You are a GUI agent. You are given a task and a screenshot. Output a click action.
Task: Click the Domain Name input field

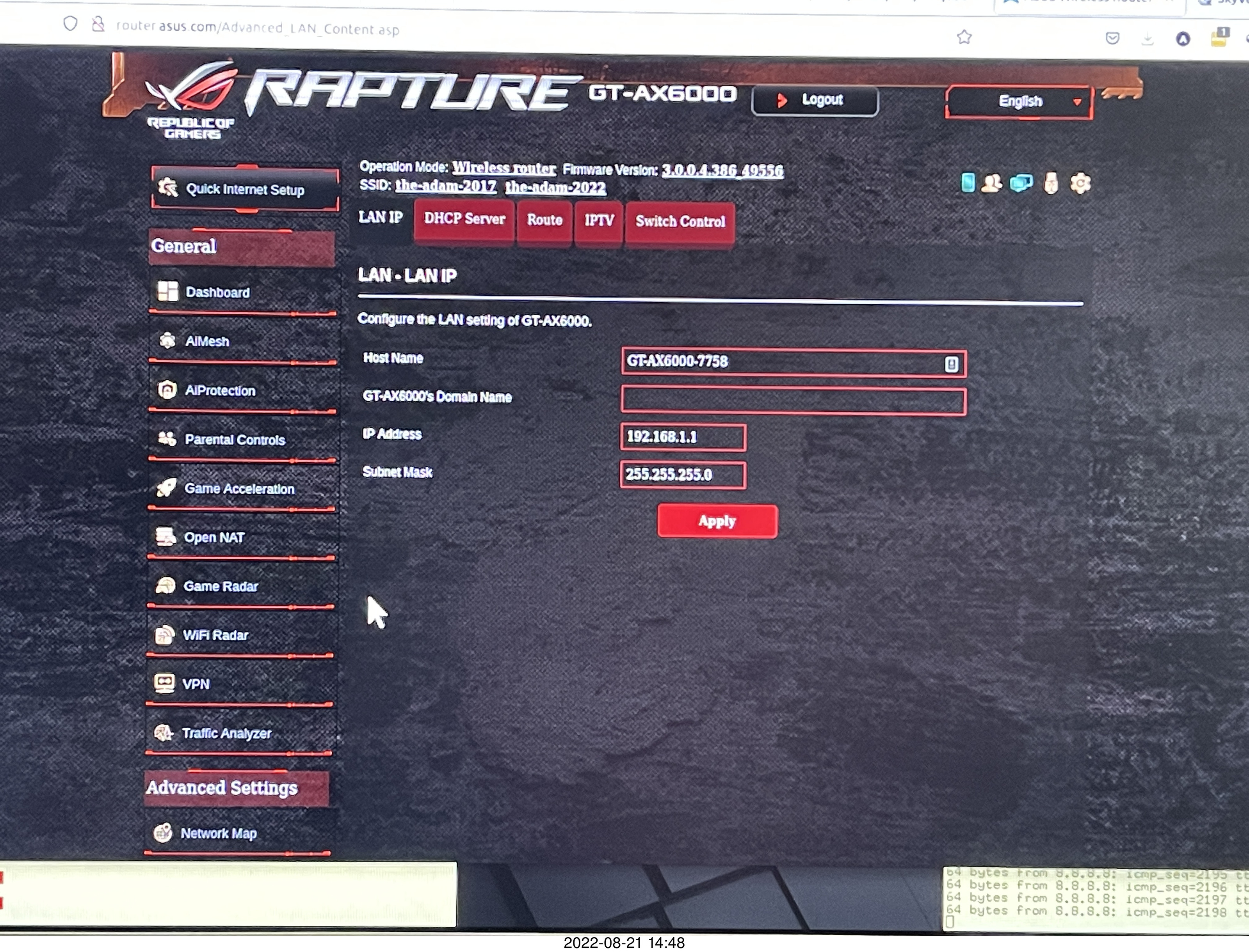click(794, 401)
